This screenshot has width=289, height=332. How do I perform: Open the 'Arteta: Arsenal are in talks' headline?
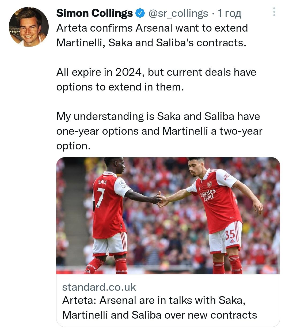[x=159, y=308]
